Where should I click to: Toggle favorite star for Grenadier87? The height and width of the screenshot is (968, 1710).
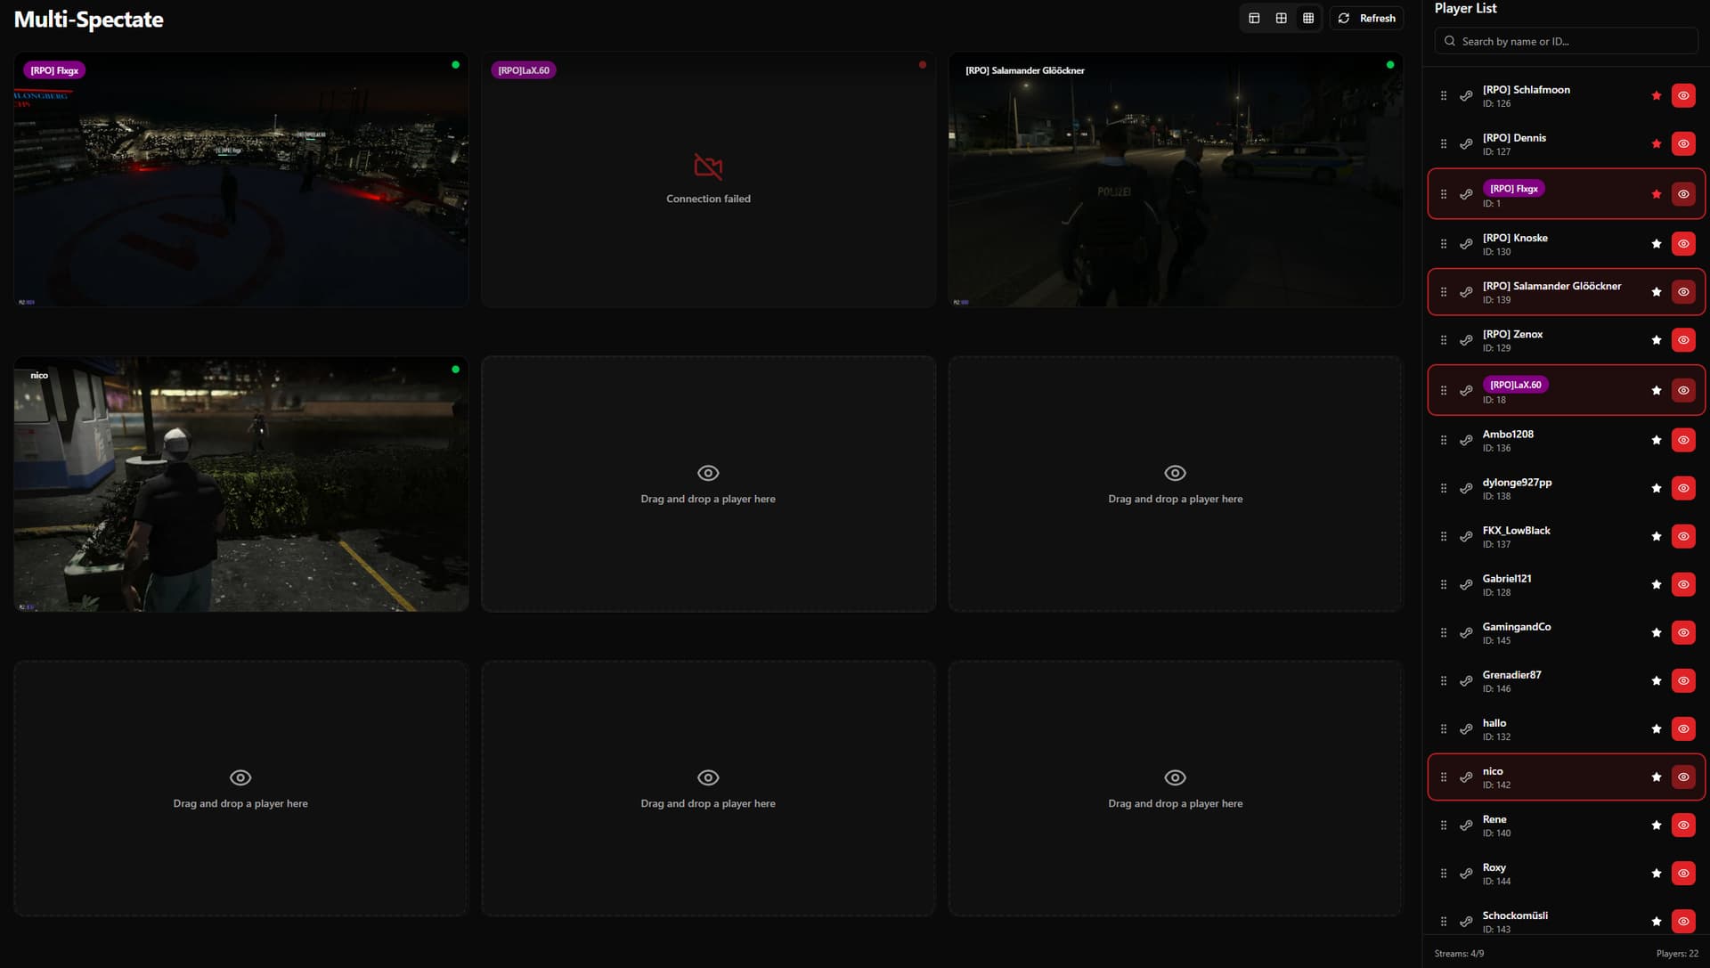pyautogui.click(x=1656, y=681)
